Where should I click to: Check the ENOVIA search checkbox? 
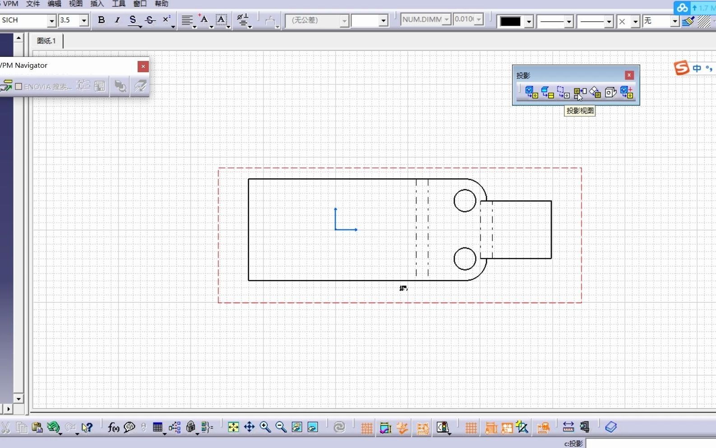tap(18, 86)
